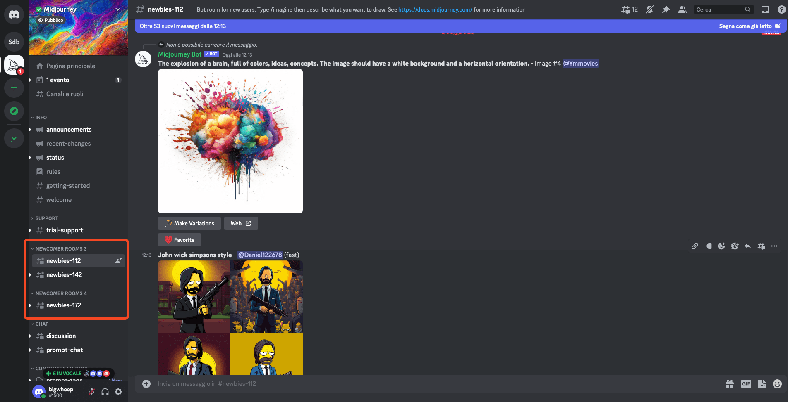
Task: Open Midjourney server dropdown menu
Action: [118, 9]
